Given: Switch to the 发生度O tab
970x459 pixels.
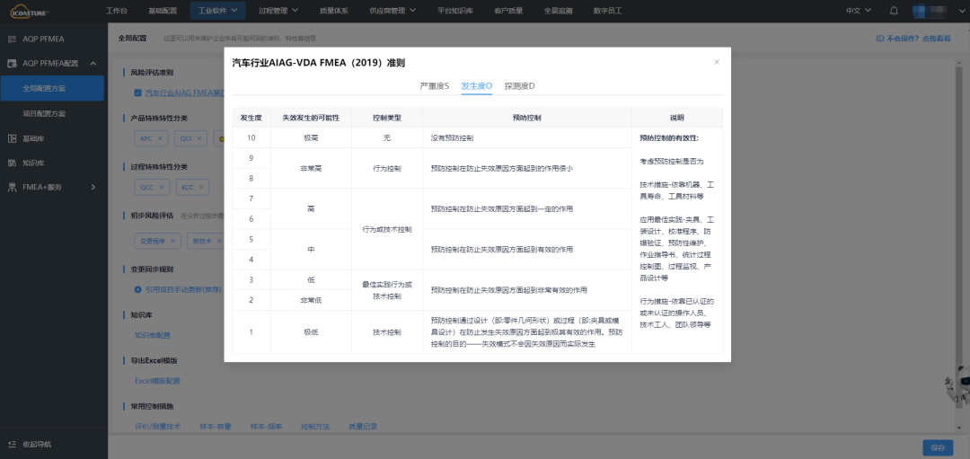Looking at the screenshot, I should point(476,86).
